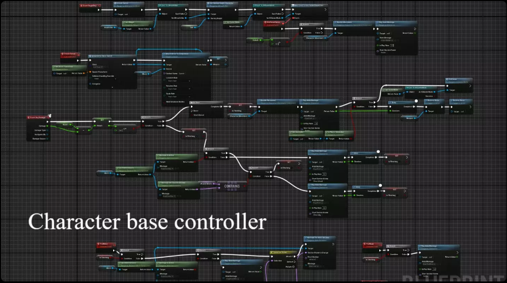Image resolution: width=507 pixels, height=283 pixels.
Task: Click the EndGameDance custom event node
Action: point(273,22)
